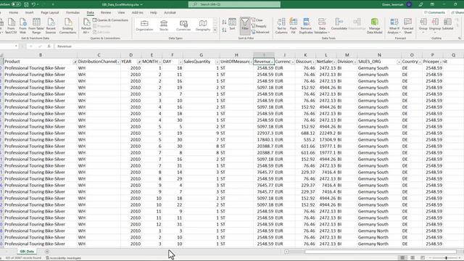Reapply the current filter
The height and width of the screenshot is (261, 464).
click(259, 26)
